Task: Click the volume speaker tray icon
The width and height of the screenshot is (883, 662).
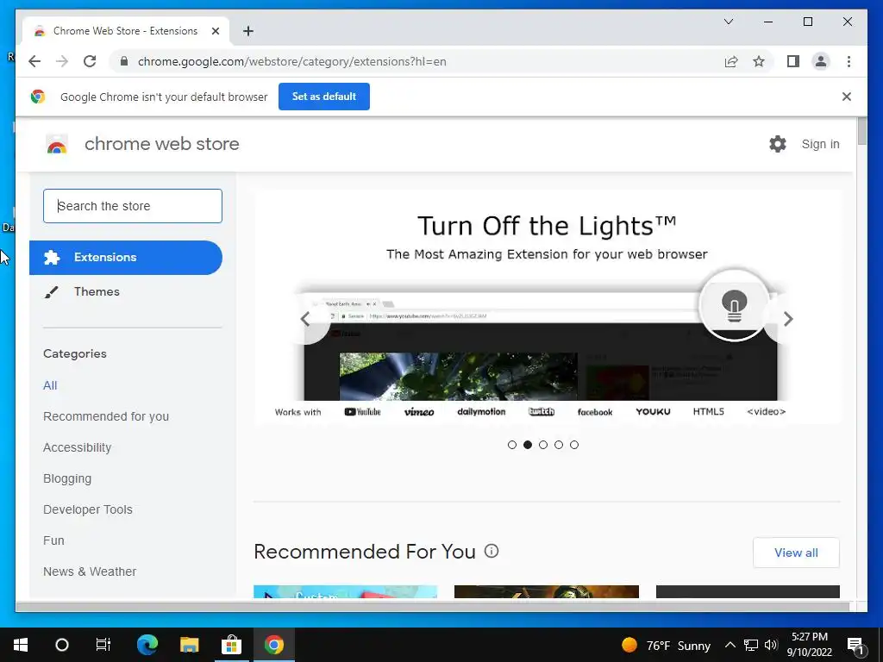Action: pyautogui.click(x=772, y=645)
